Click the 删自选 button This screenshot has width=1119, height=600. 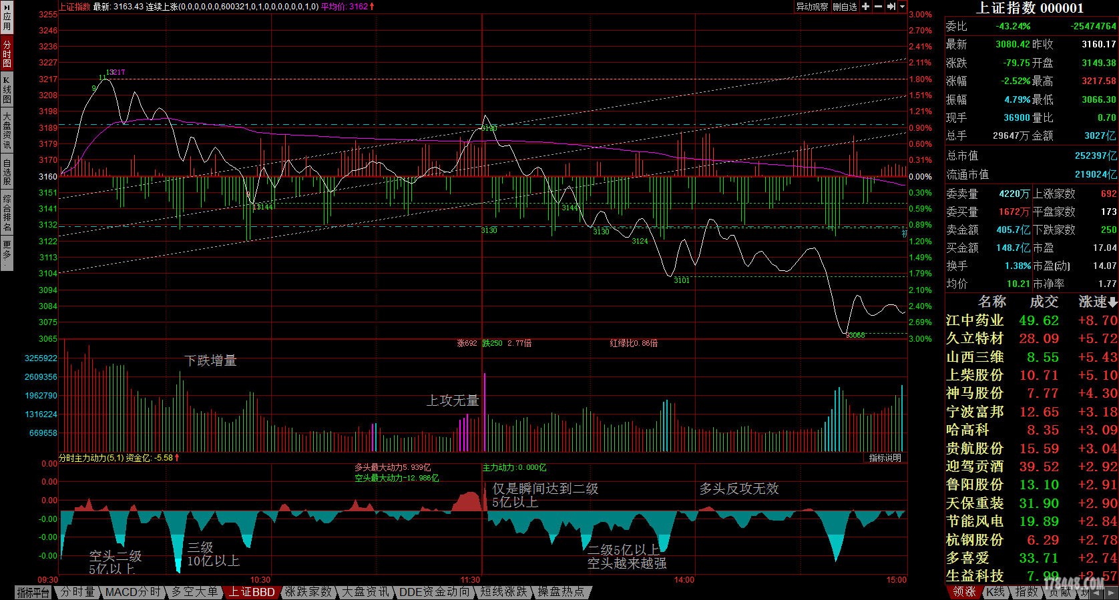[845, 7]
